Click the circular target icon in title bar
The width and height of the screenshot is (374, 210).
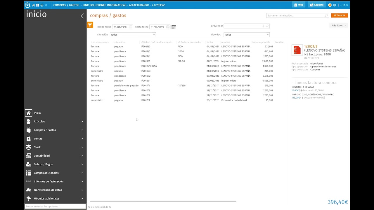click(x=42, y=5)
